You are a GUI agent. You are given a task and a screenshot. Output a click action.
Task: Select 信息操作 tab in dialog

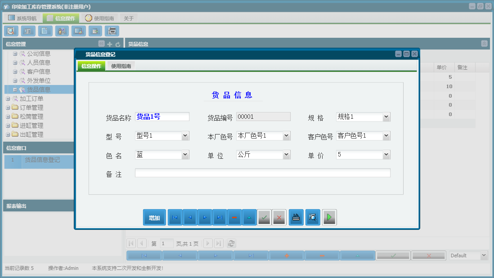tap(91, 66)
